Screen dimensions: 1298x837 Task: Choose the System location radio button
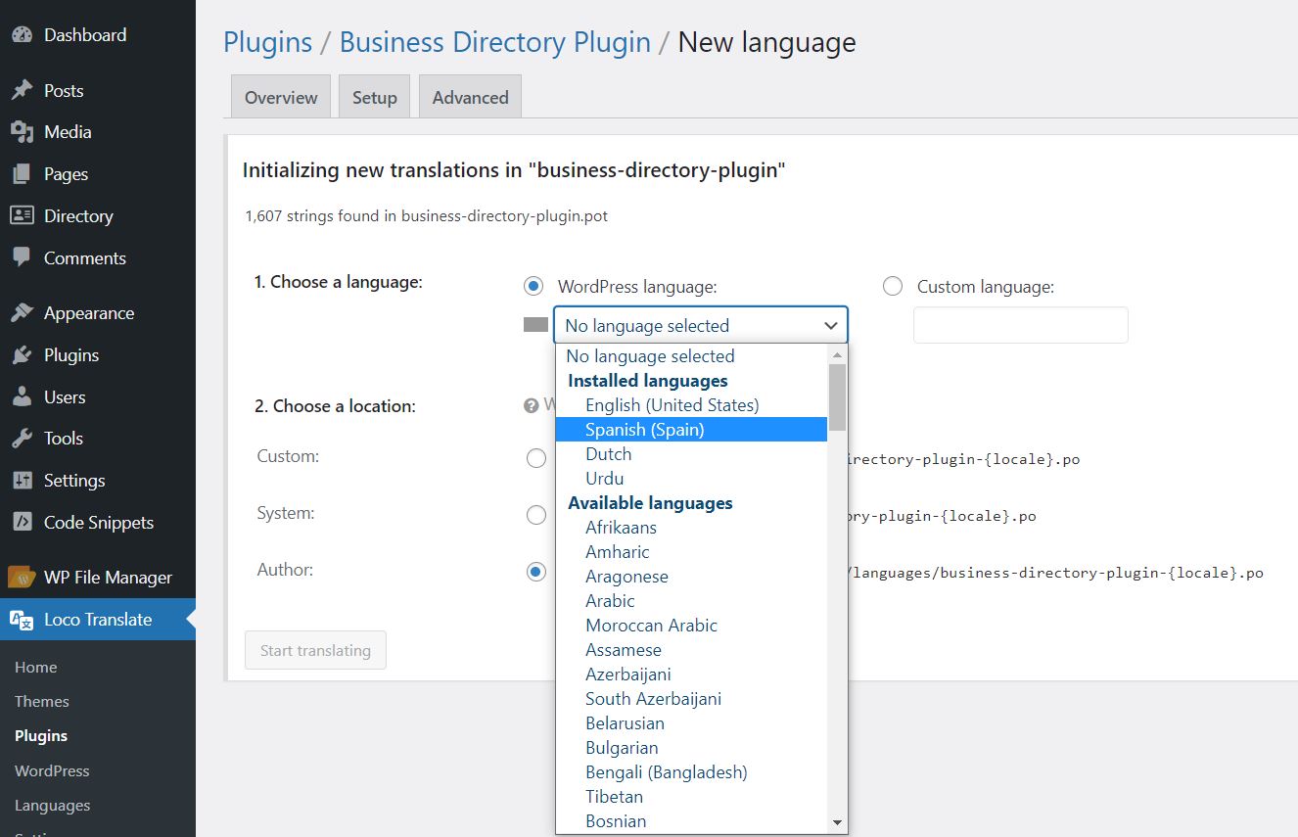536,515
